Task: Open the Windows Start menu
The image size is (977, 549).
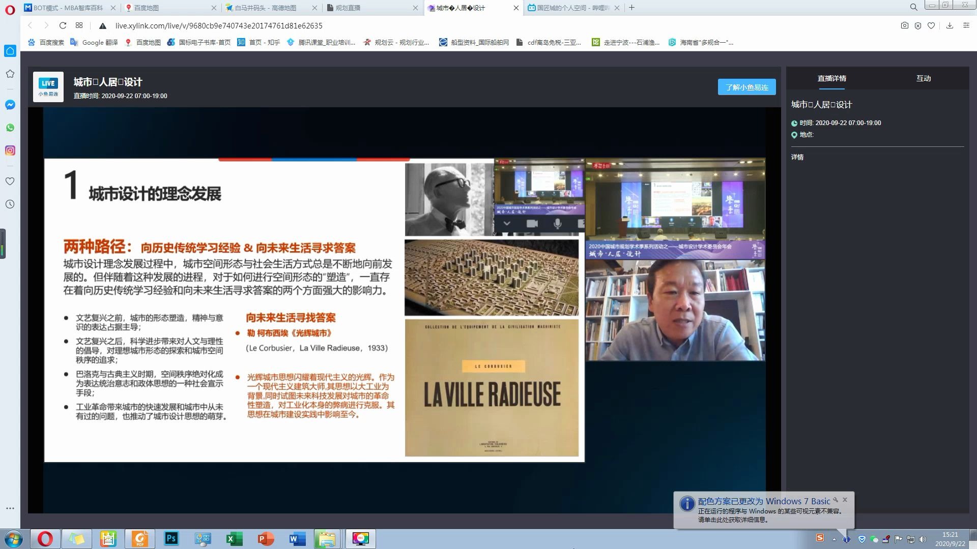Action: point(13,539)
